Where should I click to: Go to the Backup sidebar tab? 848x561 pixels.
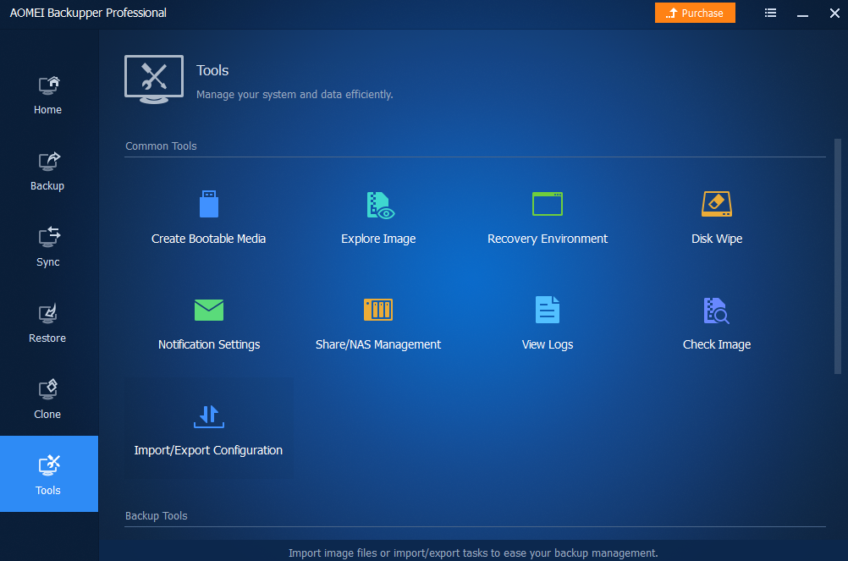pyautogui.click(x=48, y=171)
